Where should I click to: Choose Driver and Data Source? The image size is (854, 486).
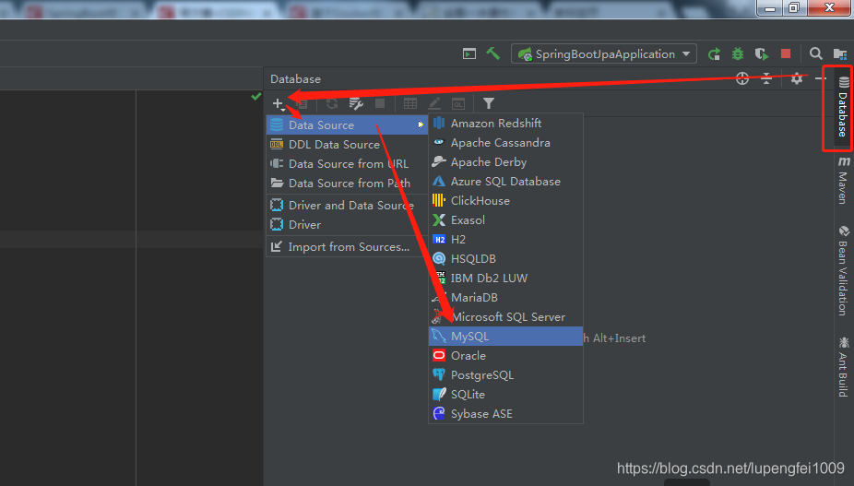point(347,206)
